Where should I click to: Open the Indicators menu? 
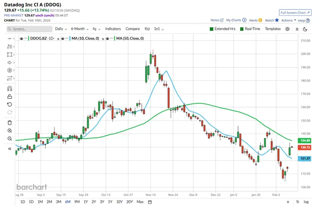click(113, 29)
